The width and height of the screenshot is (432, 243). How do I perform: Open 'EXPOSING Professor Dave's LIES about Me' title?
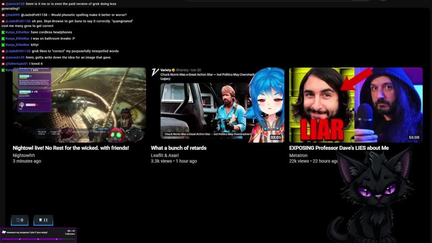pyautogui.click(x=339, y=148)
